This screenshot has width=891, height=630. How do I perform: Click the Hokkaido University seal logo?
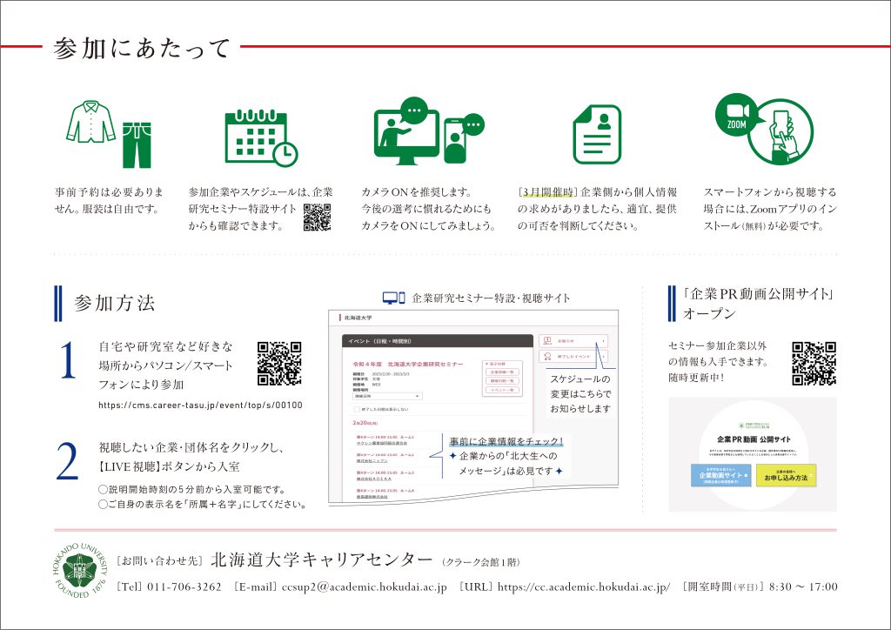[x=80, y=570]
